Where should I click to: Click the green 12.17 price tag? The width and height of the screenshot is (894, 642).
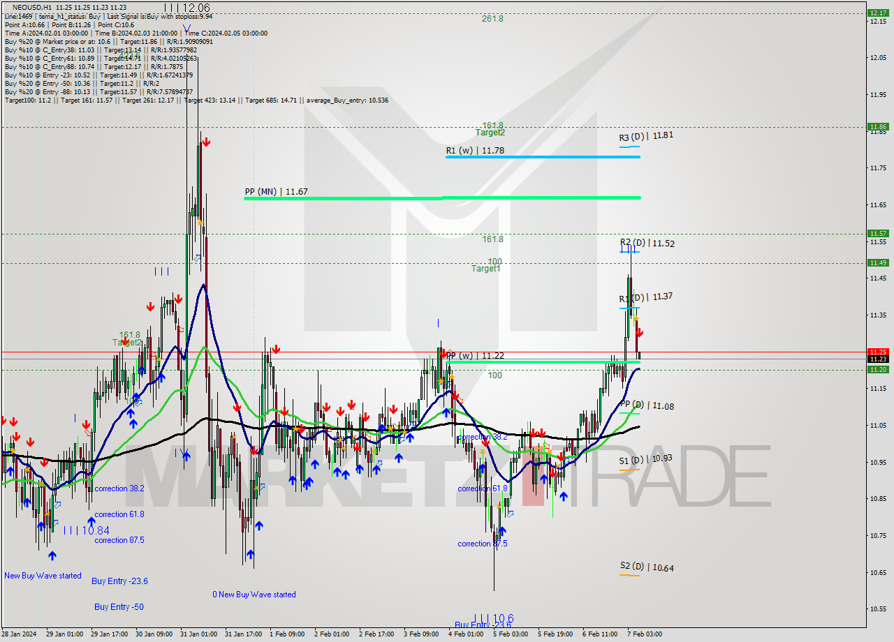point(877,13)
